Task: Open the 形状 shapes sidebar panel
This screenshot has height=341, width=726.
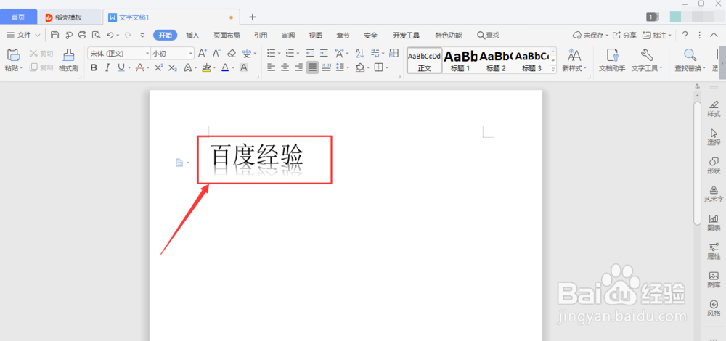Action: tap(714, 165)
